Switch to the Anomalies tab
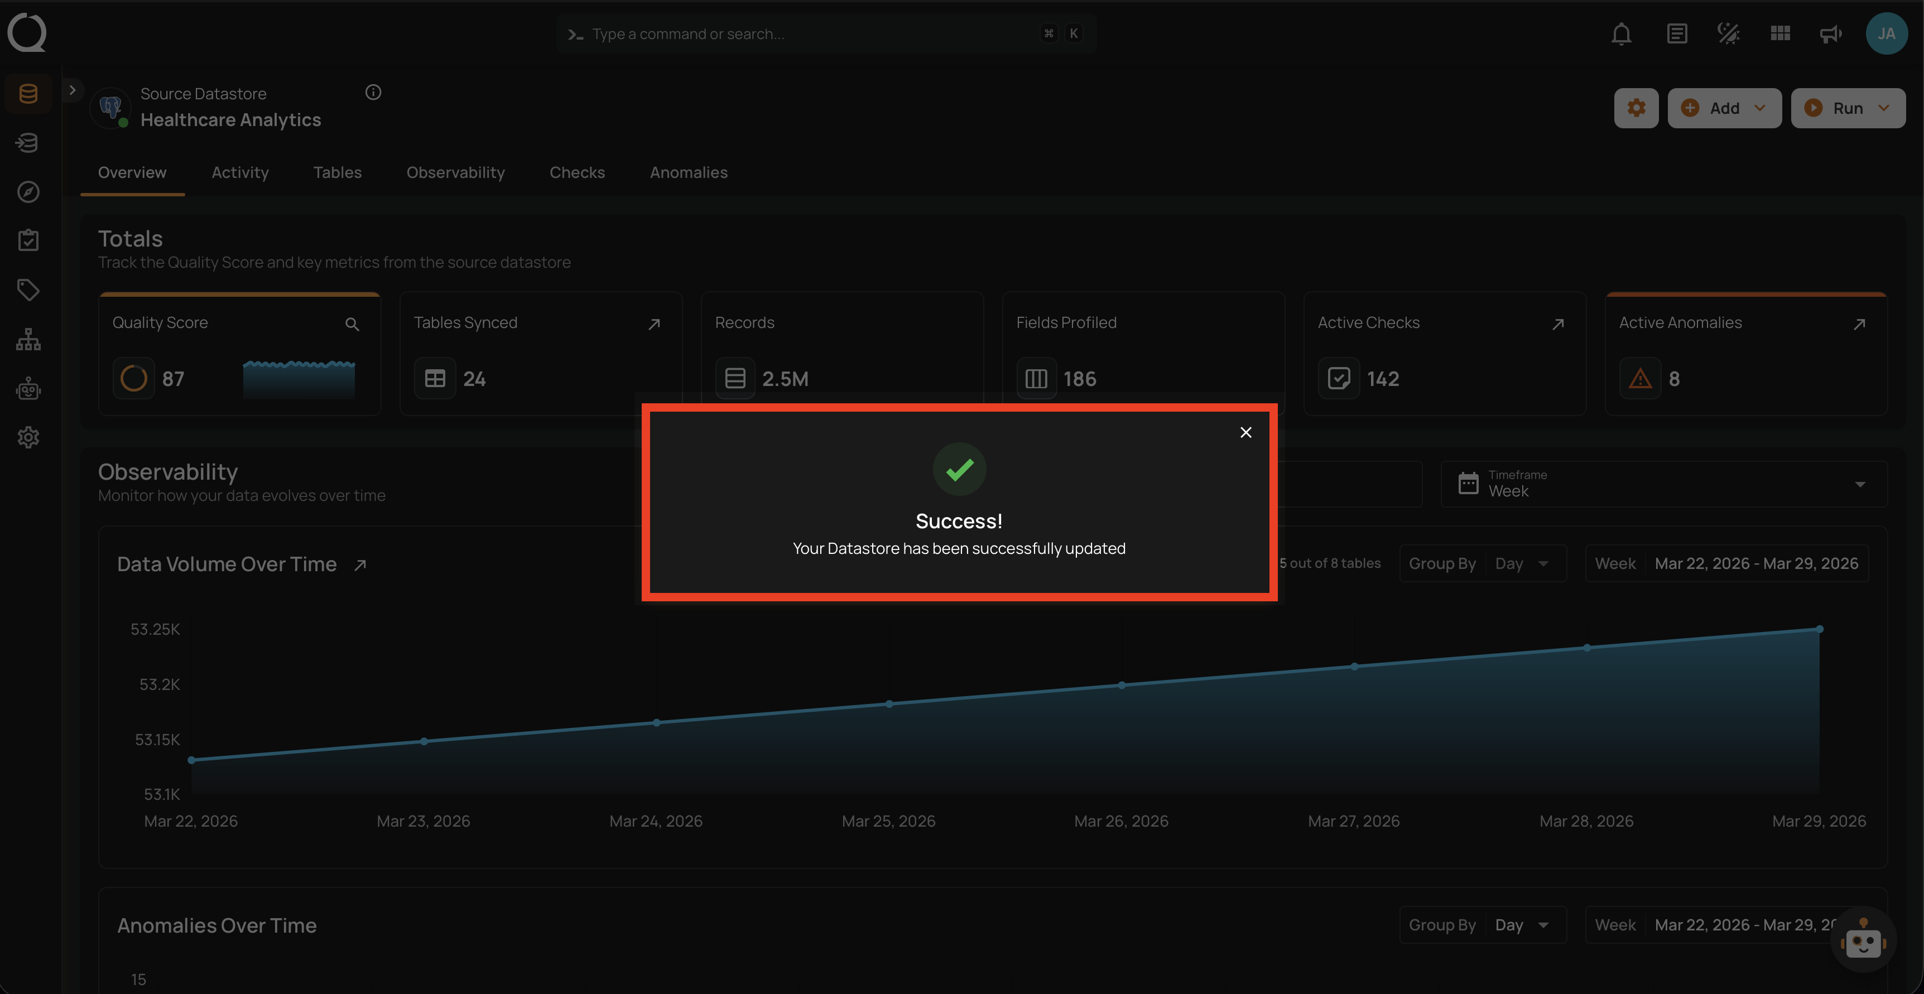The image size is (1924, 994). 688,172
